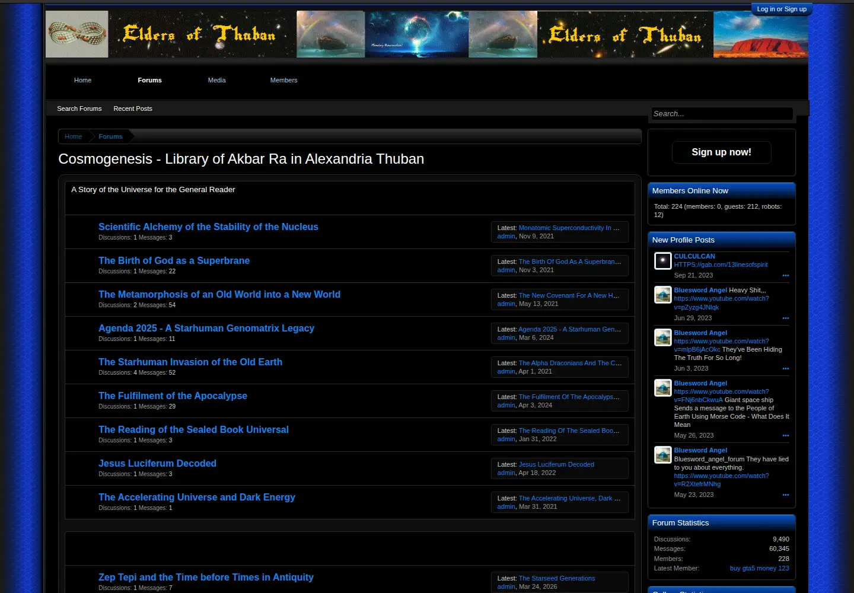Open The Accelerating Universe and Dark Energy forum

click(x=197, y=497)
